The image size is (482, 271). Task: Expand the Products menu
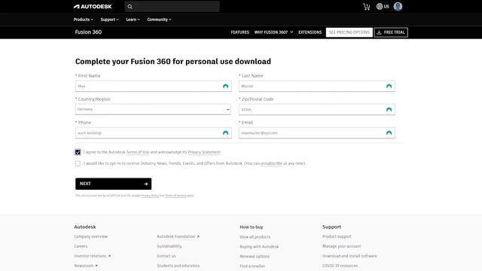click(x=83, y=20)
